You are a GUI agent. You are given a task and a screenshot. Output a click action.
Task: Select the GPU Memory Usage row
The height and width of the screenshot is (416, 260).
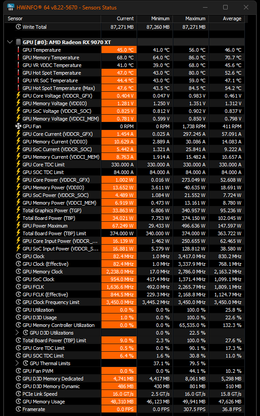(x=124, y=402)
